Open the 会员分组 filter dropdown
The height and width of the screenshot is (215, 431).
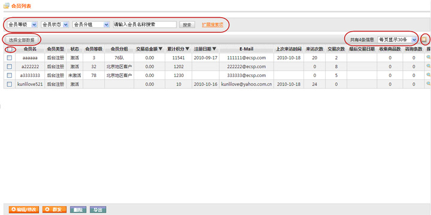point(91,24)
